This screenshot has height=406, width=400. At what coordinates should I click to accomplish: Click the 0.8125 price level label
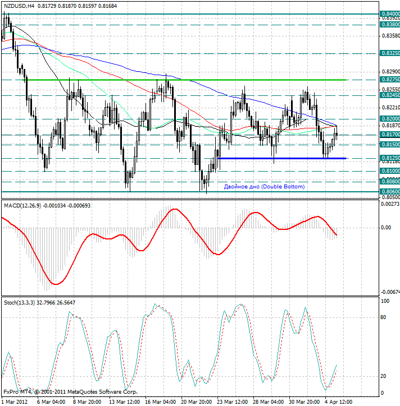pos(389,158)
